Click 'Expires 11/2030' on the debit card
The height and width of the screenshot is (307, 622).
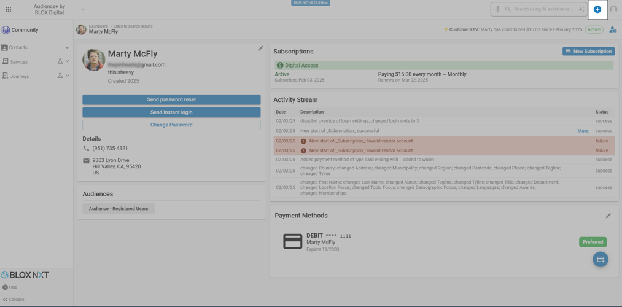coord(322,249)
